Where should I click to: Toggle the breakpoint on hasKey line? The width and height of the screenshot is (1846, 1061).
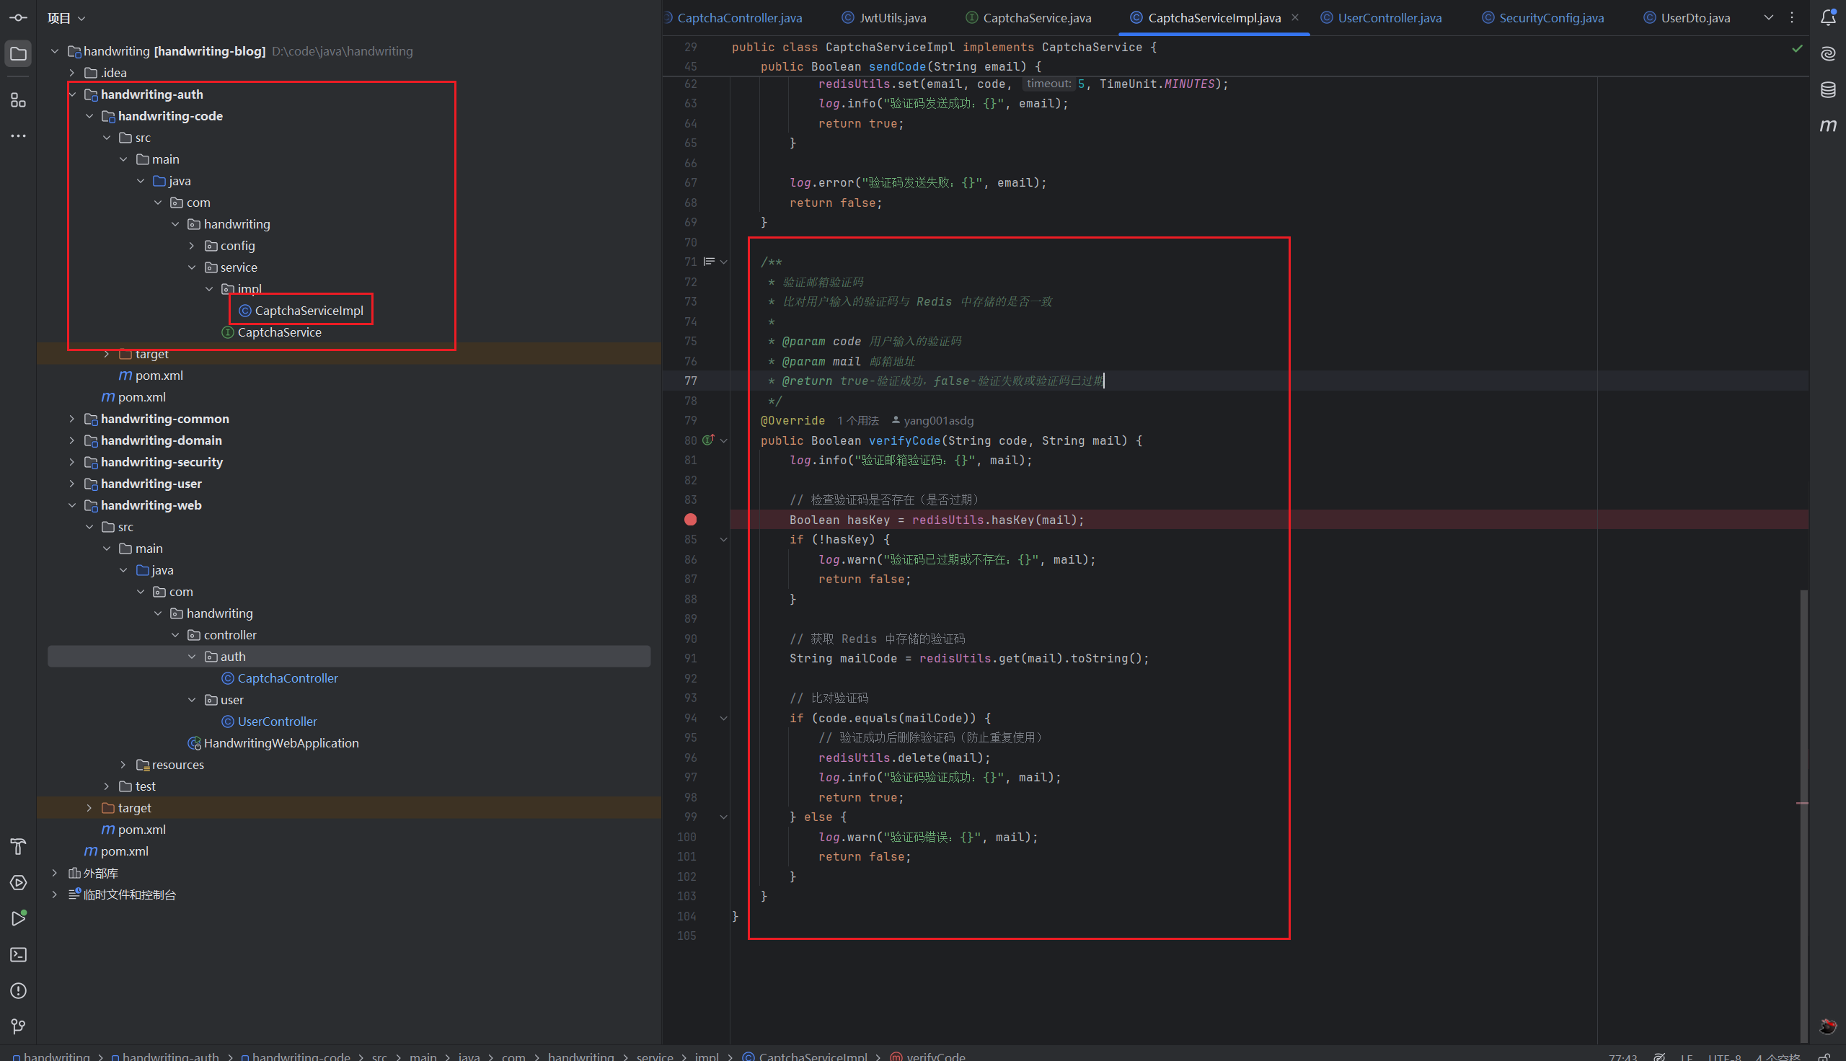(690, 520)
